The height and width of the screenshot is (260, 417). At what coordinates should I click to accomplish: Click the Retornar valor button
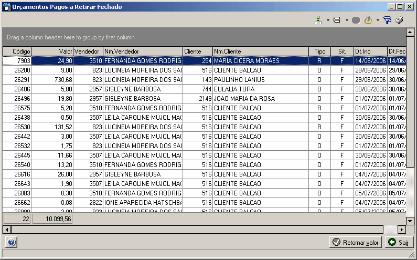point(356,242)
